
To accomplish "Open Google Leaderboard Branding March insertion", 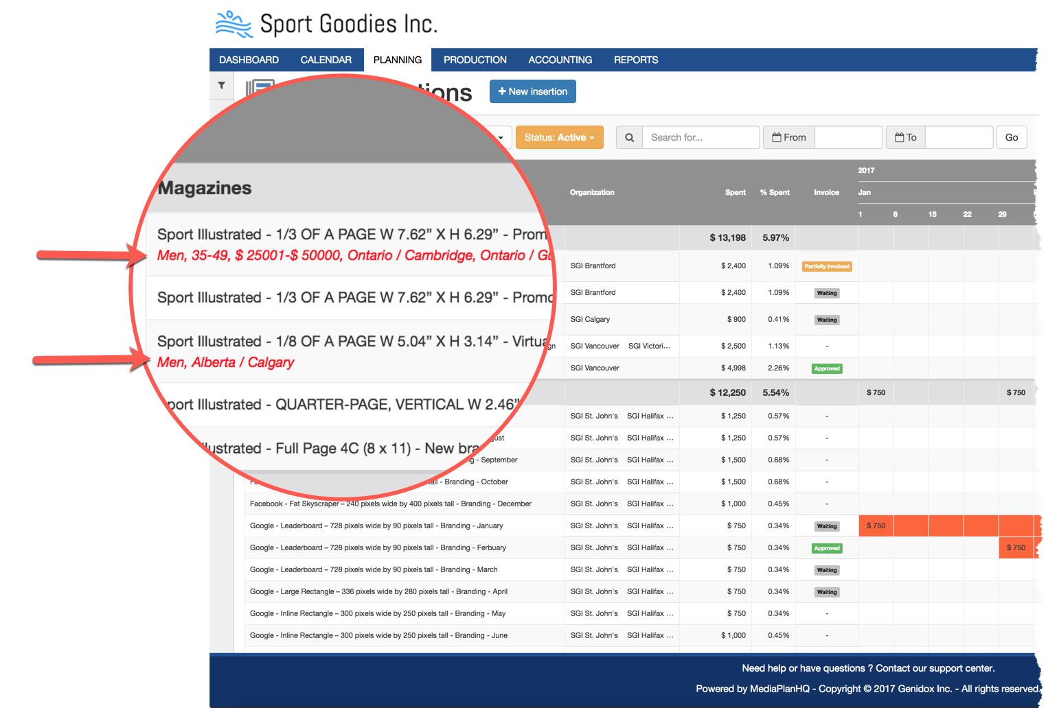I will click(x=374, y=569).
